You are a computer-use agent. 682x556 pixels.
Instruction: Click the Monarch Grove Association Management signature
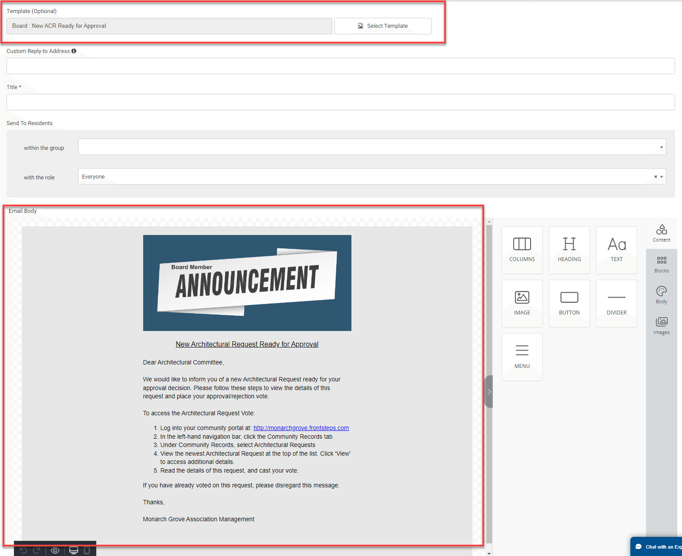(x=199, y=519)
